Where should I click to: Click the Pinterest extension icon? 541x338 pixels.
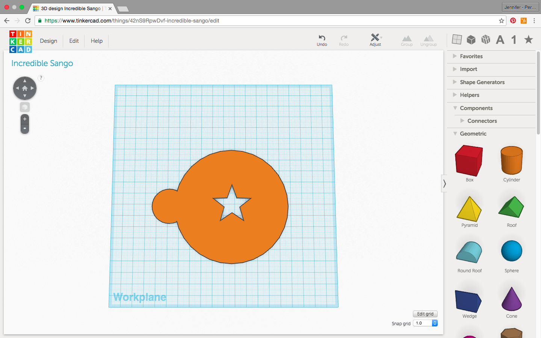click(513, 21)
